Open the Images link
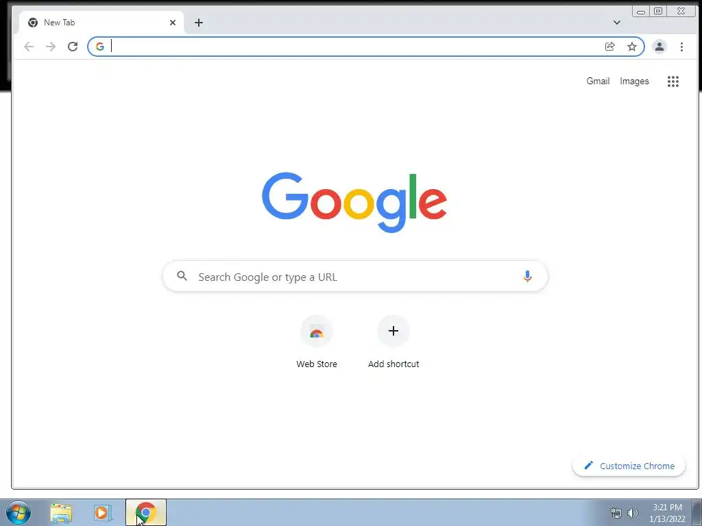 [634, 82]
